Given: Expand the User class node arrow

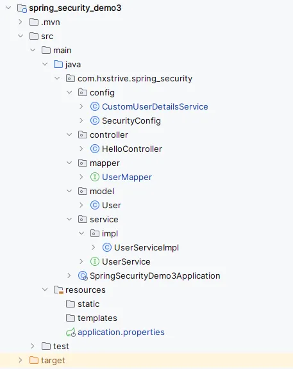Looking at the screenshot, I should pos(81,205).
